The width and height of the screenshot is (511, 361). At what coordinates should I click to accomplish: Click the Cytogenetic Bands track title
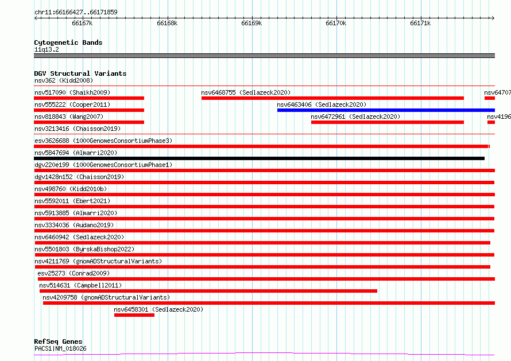tap(68, 42)
